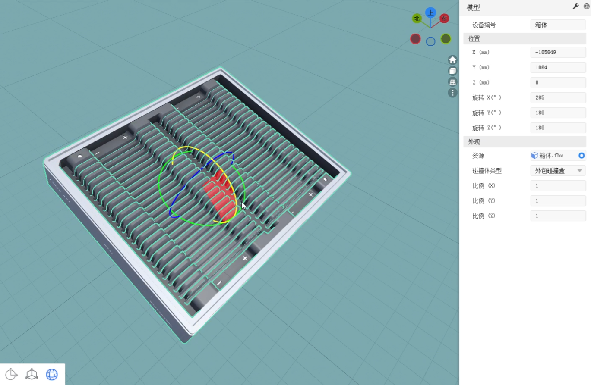Select the blue sphere rotate gizmo tool
This screenshot has height=385, width=591.
tap(52, 374)
